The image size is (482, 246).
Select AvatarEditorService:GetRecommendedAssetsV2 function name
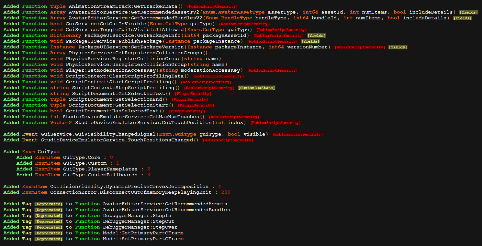click(134, 12)
